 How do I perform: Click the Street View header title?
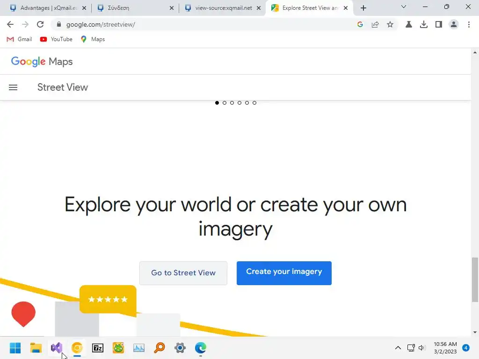(63, 87)
